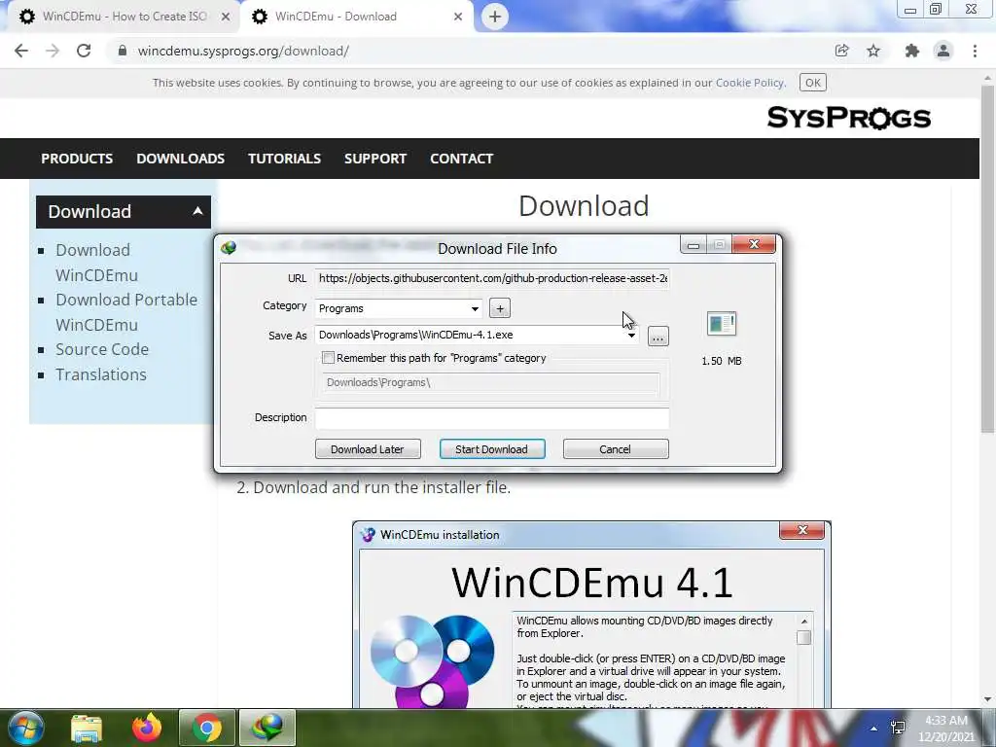Open the SUPPORT menu
This screenshot has height=747, width=996.
pos(375,159)
